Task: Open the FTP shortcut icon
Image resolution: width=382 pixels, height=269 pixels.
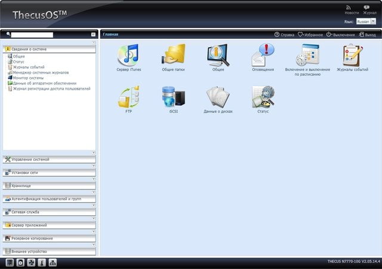Action: click(x=129, y=97)
